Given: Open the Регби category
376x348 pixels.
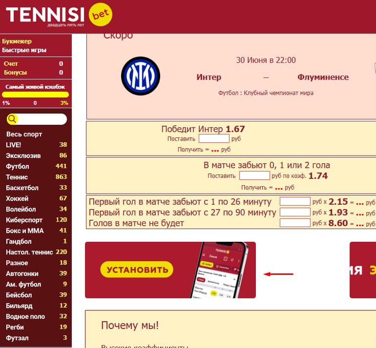Looking at the screenshot, I should 36,327.
